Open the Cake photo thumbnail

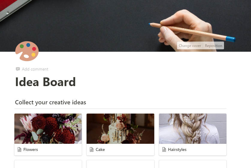coord(120,129)
